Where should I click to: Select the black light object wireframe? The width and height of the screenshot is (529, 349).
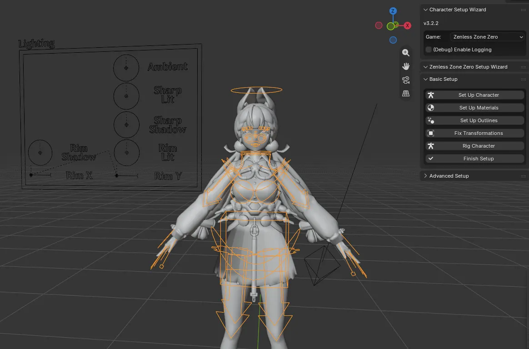pos(322,265)
